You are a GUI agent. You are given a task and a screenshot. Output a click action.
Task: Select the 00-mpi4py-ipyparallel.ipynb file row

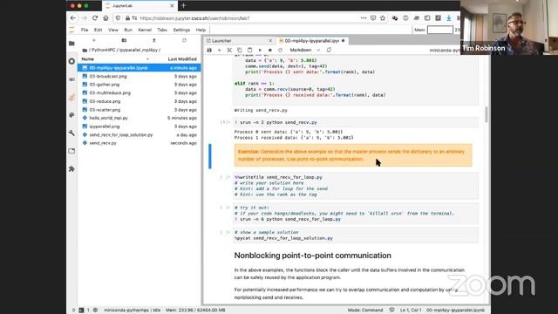tap(139, 68)
